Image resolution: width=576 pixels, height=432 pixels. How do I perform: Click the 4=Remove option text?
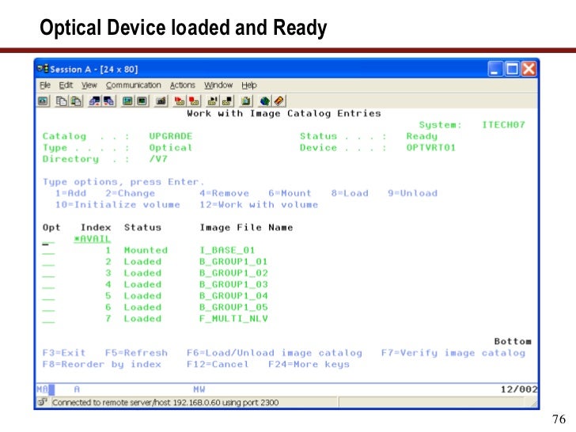coord(224,194)
